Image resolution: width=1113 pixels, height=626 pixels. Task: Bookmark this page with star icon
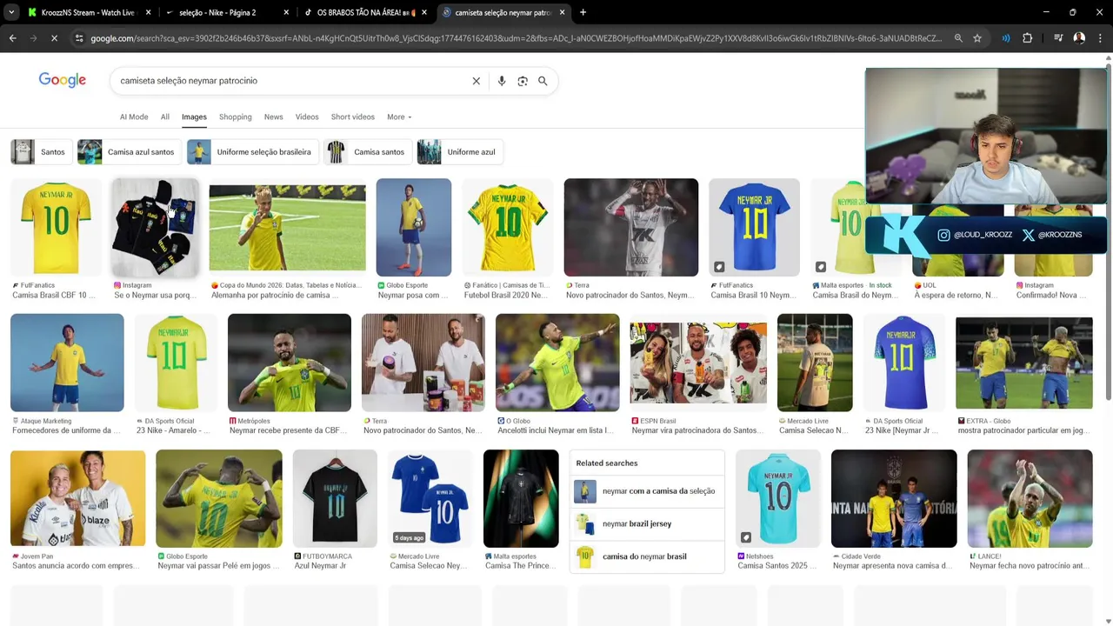click(x=977, y=38)
